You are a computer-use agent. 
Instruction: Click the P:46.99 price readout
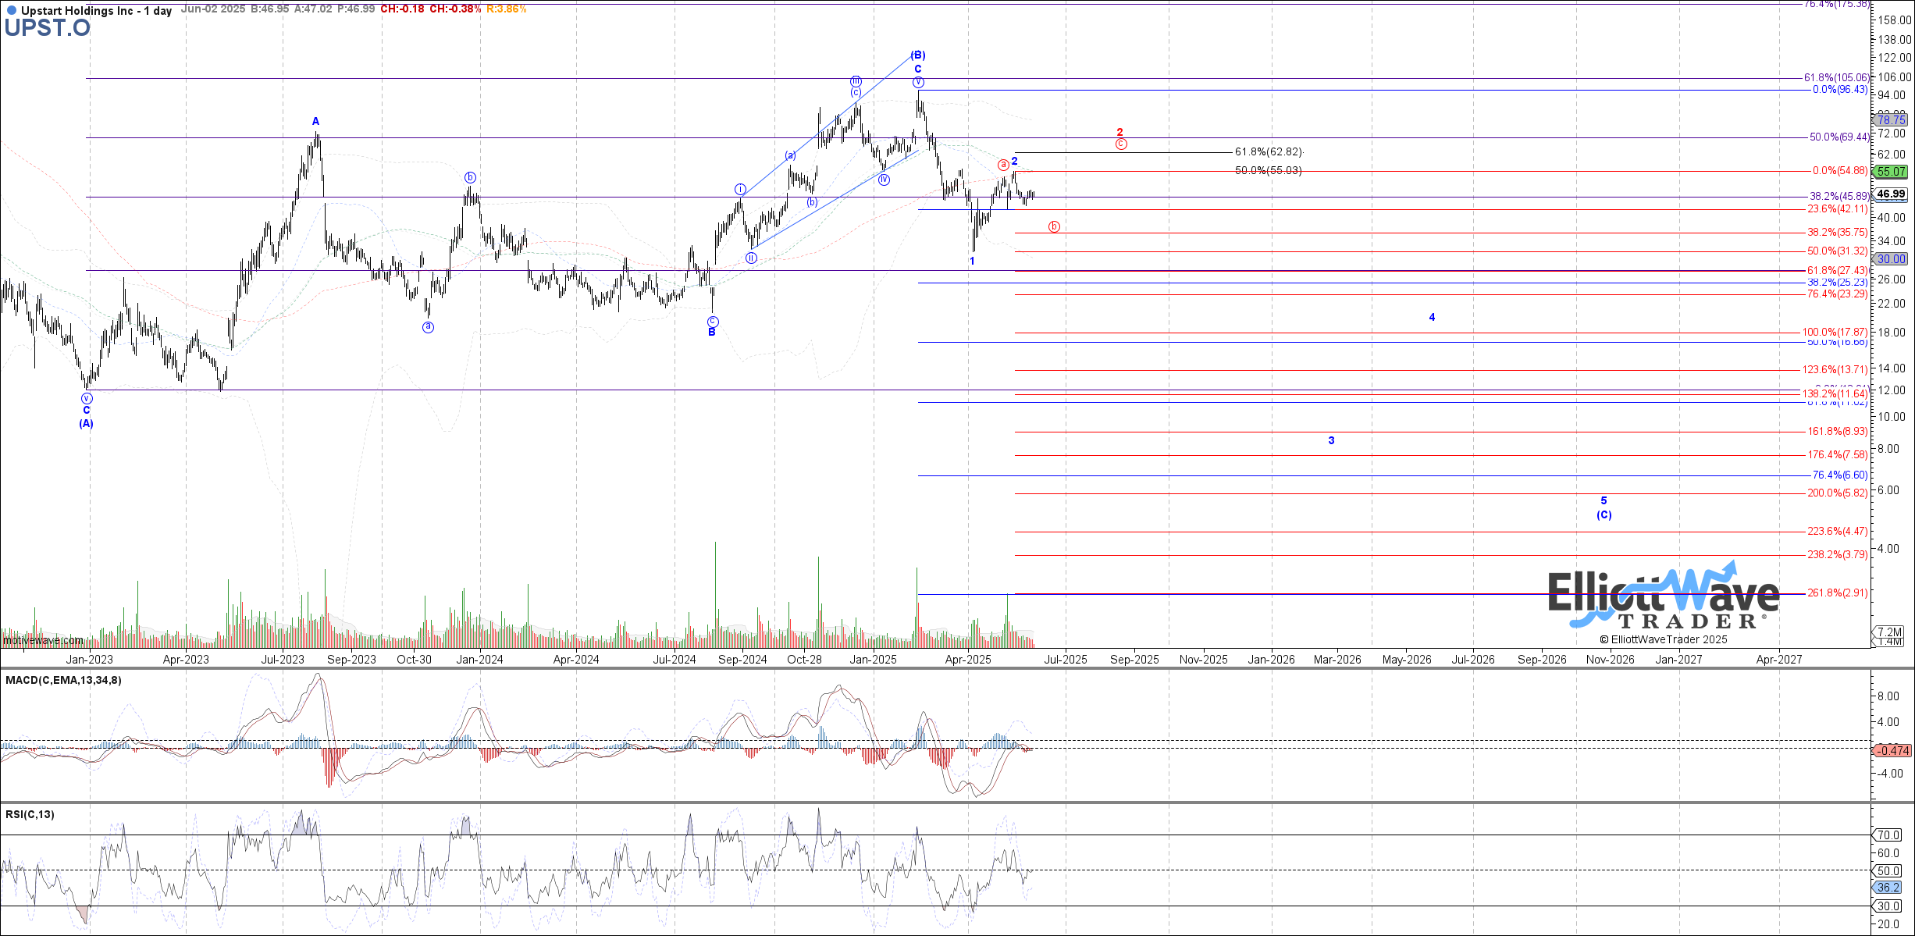[356, 9]
